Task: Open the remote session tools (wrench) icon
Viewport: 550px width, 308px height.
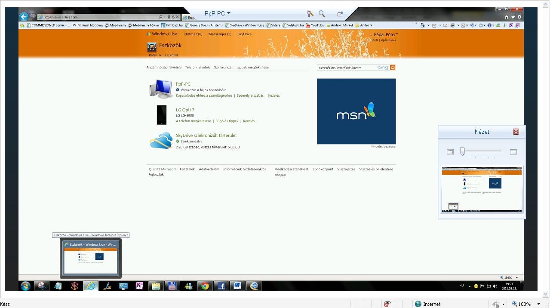Action: [x=310, y=14]
